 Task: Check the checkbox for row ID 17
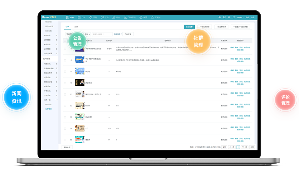pyautogui.click(x=65, y=71)
